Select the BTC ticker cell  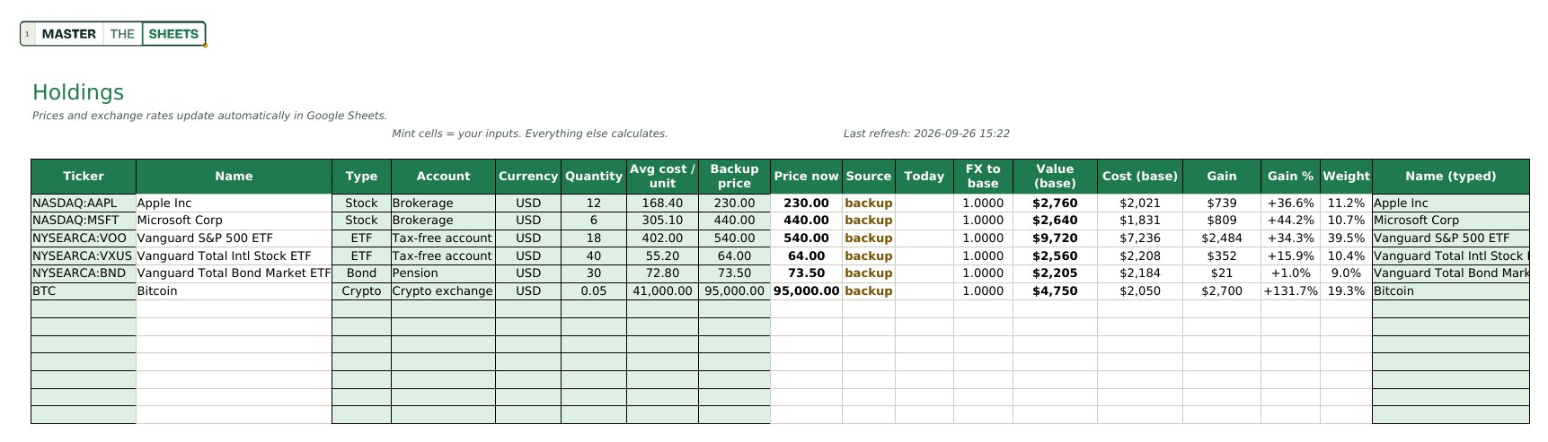click(84, 290)
